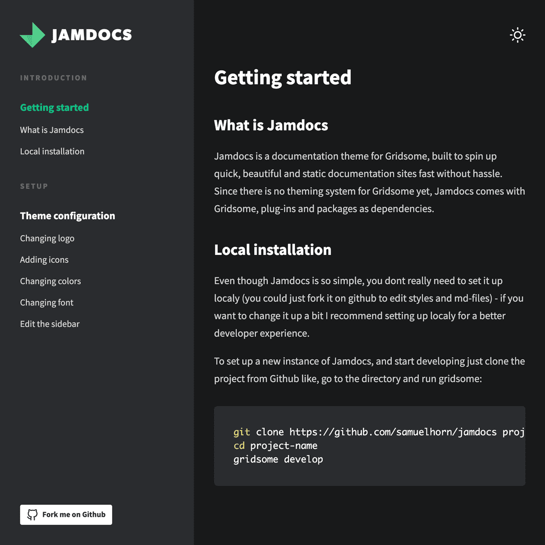545x545 pixels.
Task: Open Theme configuration section
Action: [x=67, y=216]
